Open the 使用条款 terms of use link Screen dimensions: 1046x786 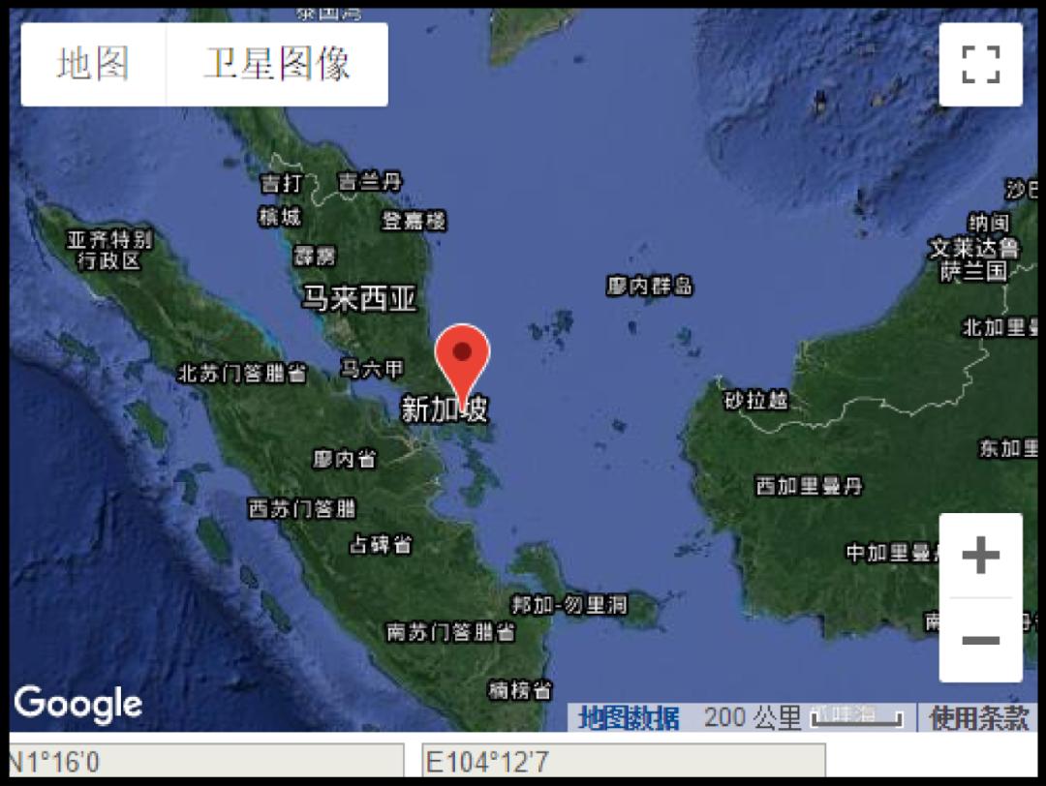[x=978, y=718]
